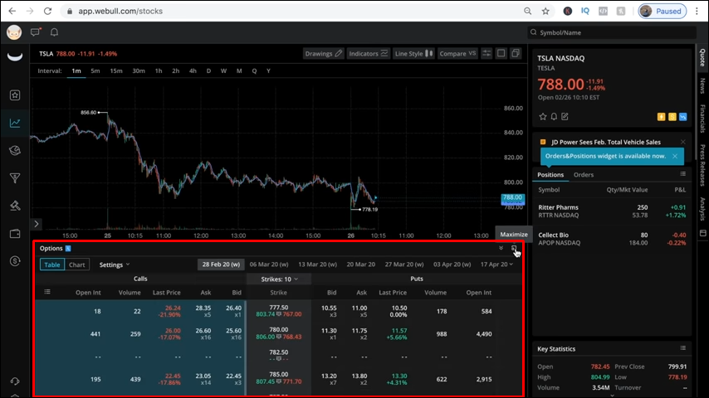The width and height of the screenshot is (709, 398).
Task: Click the Options info badge icon
Action: pos(68,249)
